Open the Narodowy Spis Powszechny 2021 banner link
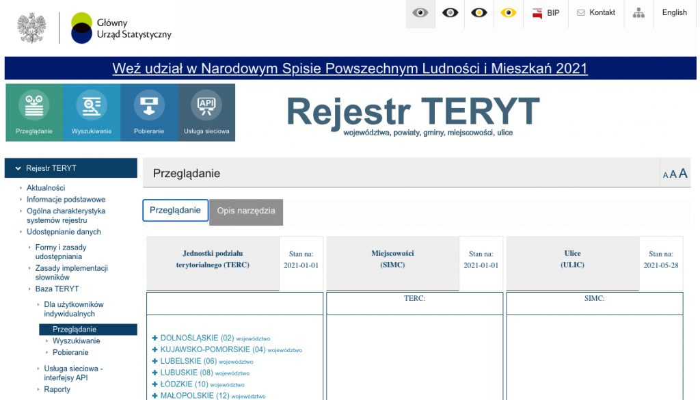 click(350, 68)
